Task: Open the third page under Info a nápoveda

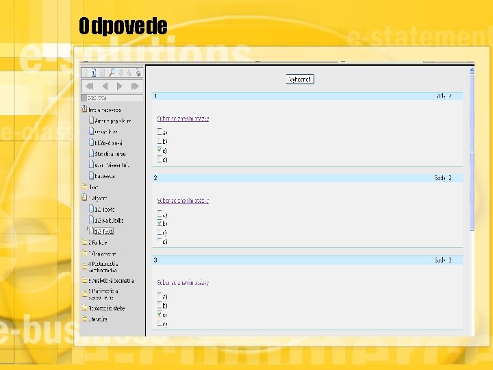Action: pyautogui.click(x=108, y=143)
